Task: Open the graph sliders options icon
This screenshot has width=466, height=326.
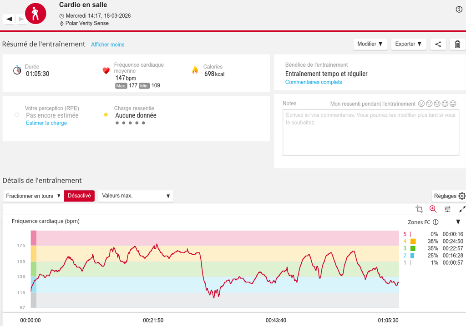Action: coord(447,209)
